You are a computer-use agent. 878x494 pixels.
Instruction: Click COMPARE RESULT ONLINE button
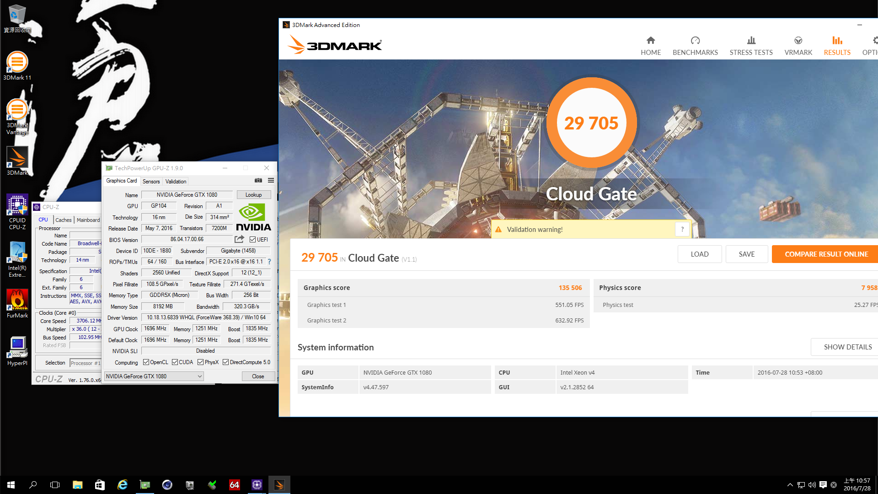point(826,254)
